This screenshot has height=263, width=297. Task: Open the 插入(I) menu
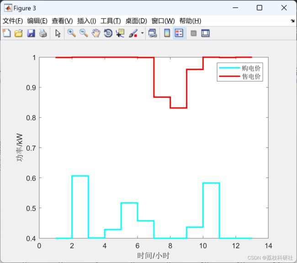pos(87,21)
